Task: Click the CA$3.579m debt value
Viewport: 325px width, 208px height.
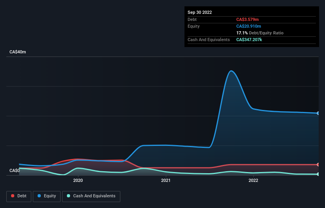Action: click(x=247, y=19)
